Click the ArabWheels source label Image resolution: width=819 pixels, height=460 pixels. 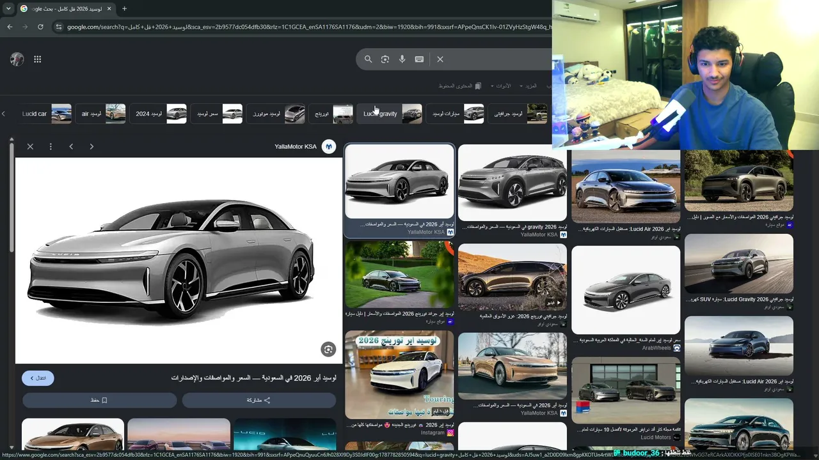click(x=656, y=348)
